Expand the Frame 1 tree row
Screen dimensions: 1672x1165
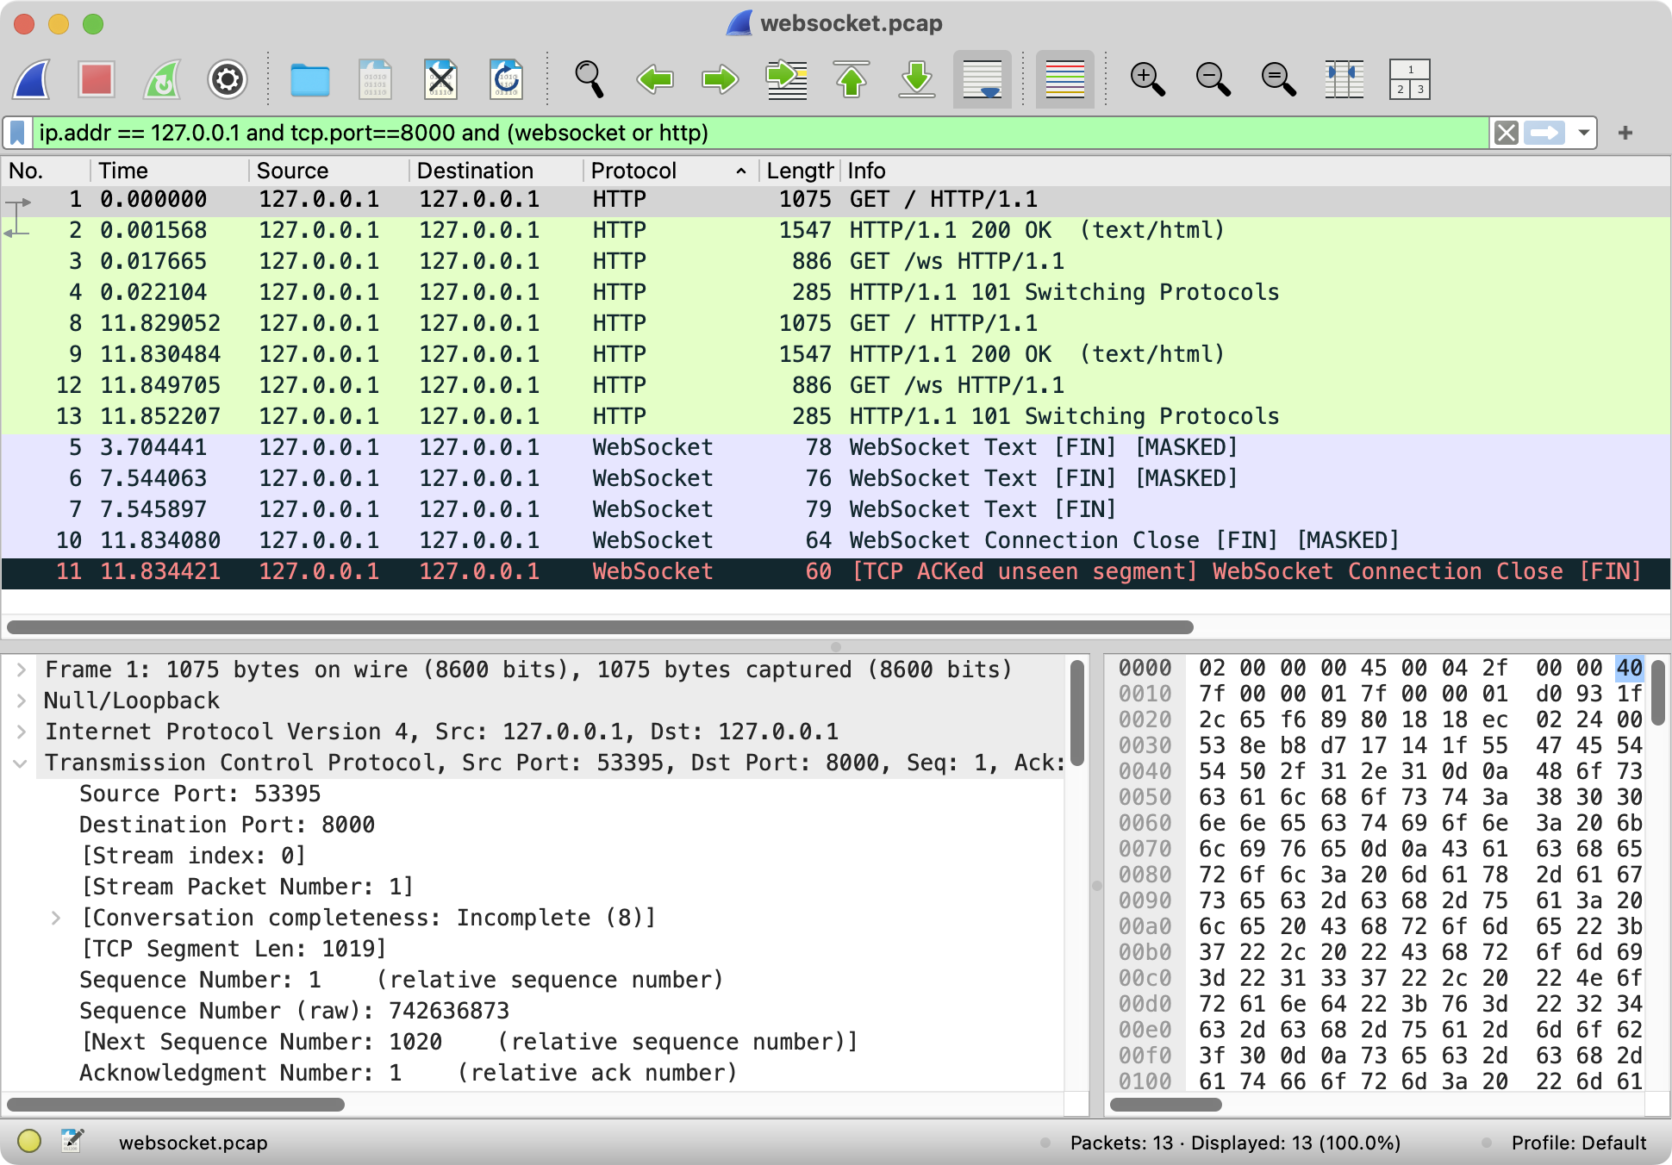pyautogui.click(x=22, y=670)
